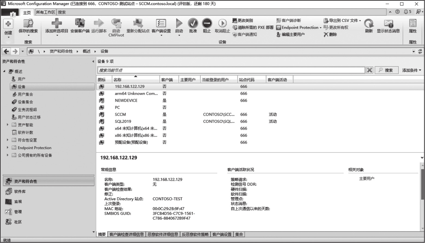425x243 pixels.
Task: Sort by 名称 column header
Action: tap(136, 80)
